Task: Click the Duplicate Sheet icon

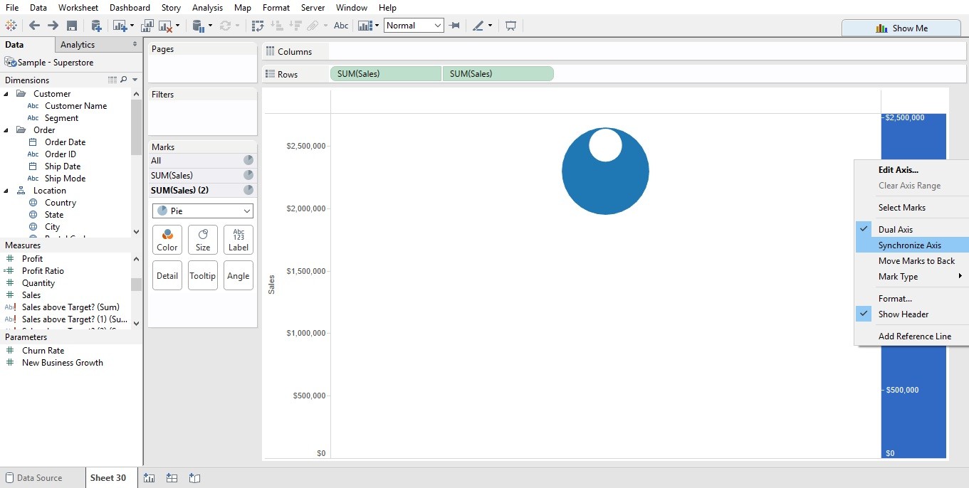Action: click(147, 26)
